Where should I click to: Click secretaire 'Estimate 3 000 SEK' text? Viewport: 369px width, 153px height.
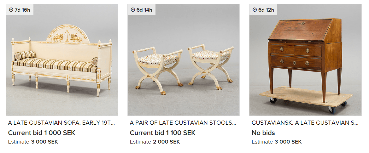tap(277, 142)
